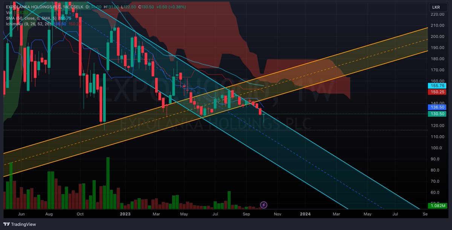Click the 136.50 blue price label
Viewport: 452px width, 230px height.
tap(437, 107)
